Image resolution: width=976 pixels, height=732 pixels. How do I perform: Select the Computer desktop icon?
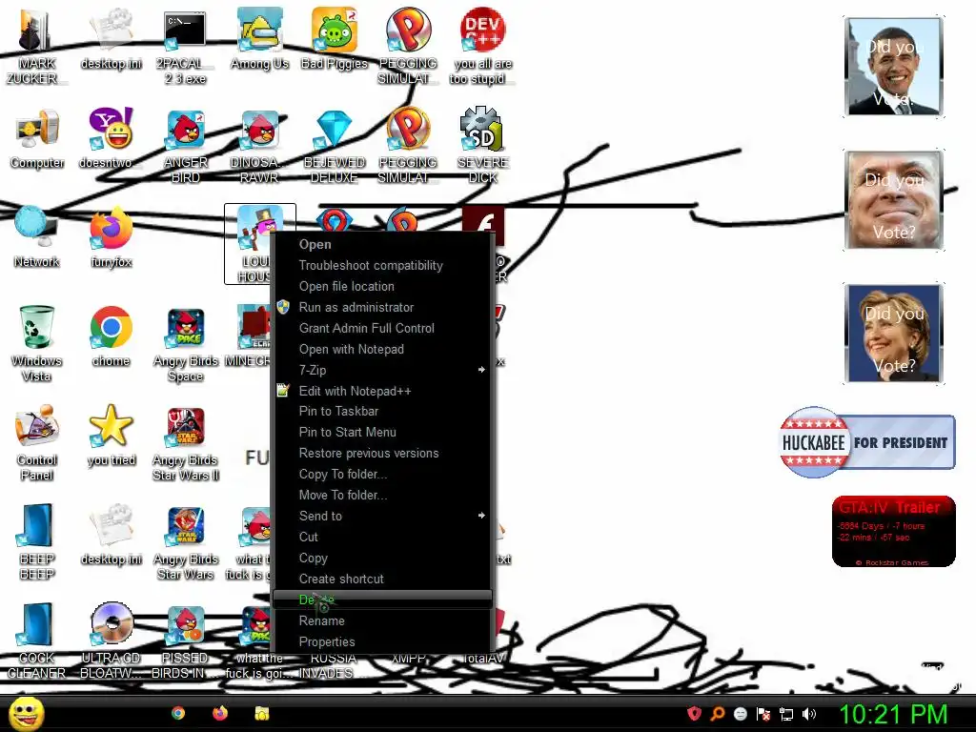(x=37, y=138)
